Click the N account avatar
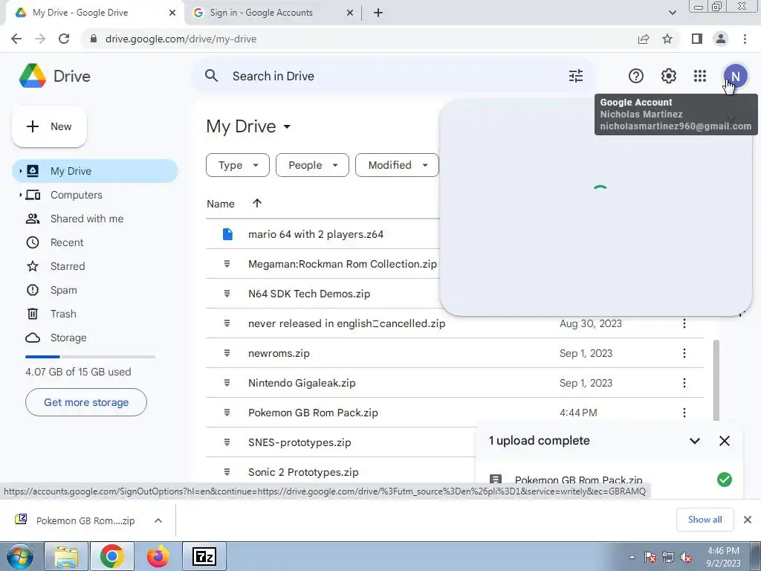 point(735,77)
